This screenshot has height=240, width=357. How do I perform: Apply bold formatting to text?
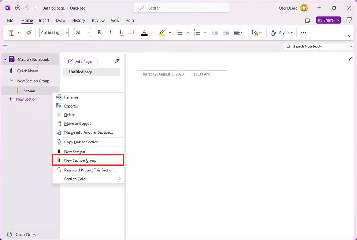[x=99, y=32]
